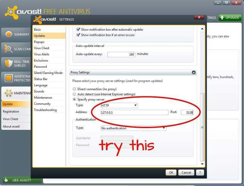This screenshot has height=186, width=244.
Task: Open the Updates settings category
Action: [x=49, y=36]
